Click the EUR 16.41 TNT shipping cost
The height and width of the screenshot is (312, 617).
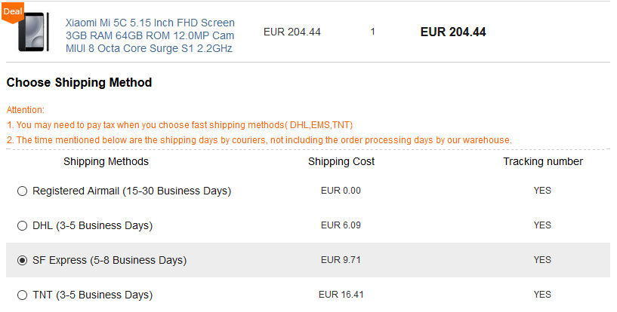tap(341, 295)
